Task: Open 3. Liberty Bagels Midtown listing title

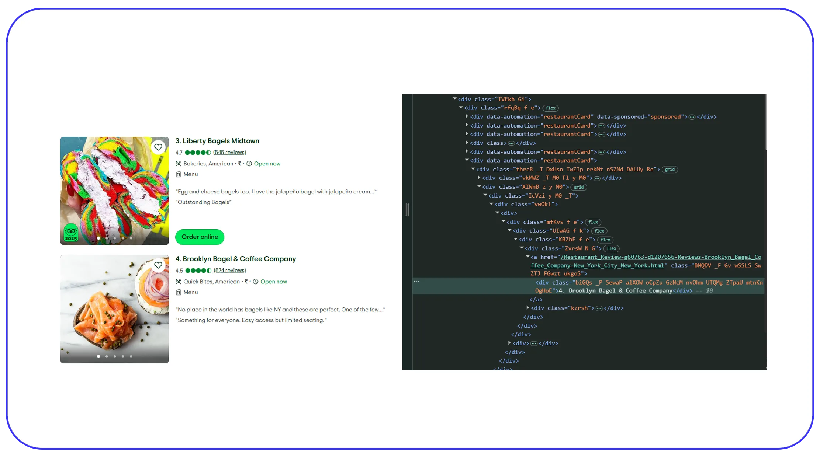Action: (x=217, y=141)
